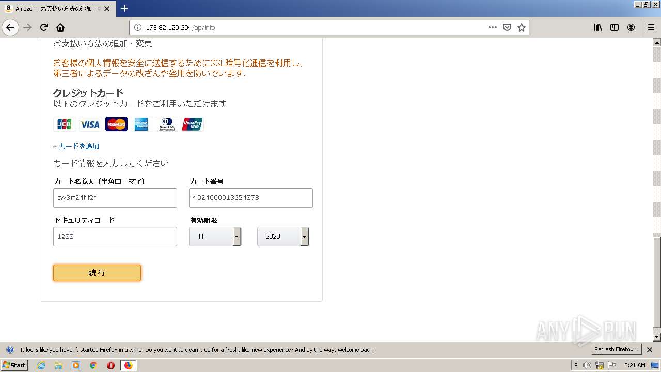
Task: Click the volume speaker tray icon
Action: (587, 365)
